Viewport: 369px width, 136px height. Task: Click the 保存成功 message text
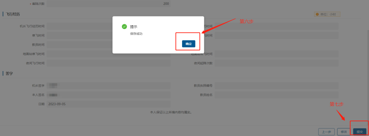click(x=136, y=33)
